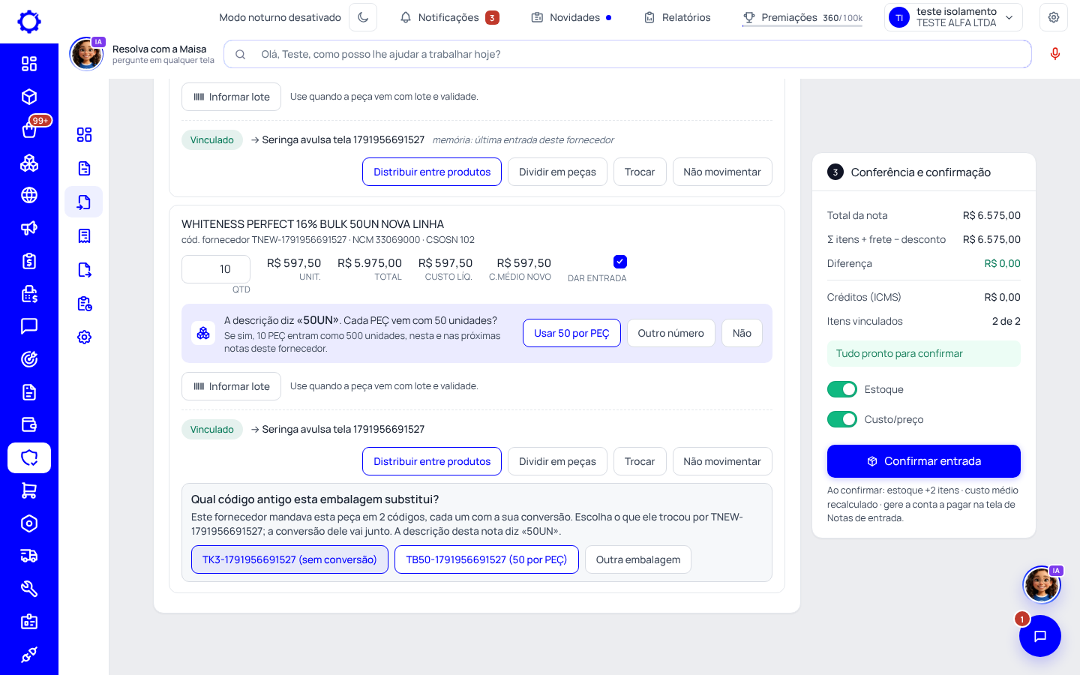
Task: Open the plug integrations icon in the sidebar
Action: (29, 655)
